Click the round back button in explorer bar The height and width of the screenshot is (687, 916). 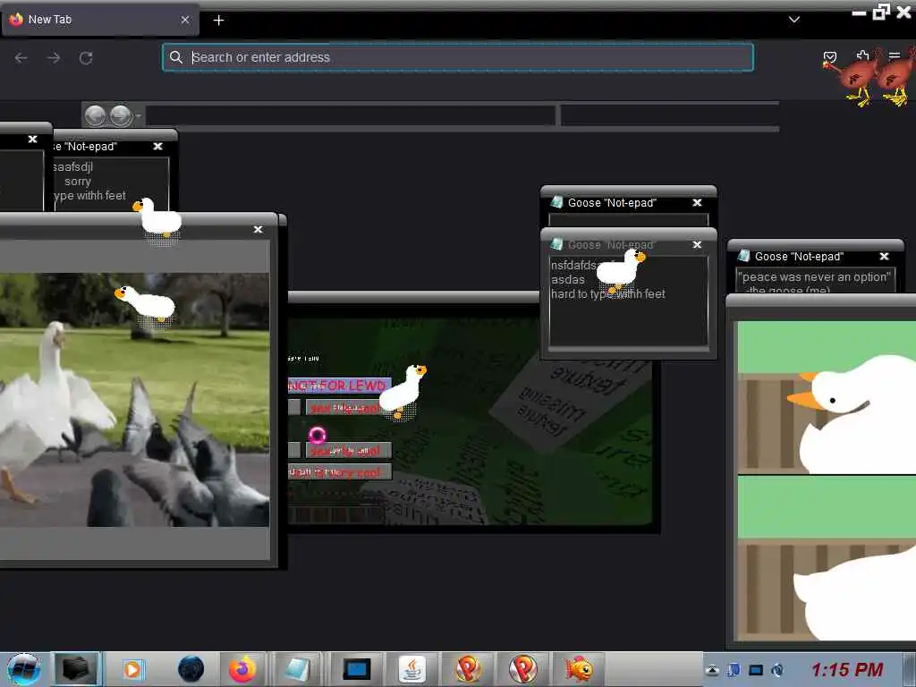[95, 115]
